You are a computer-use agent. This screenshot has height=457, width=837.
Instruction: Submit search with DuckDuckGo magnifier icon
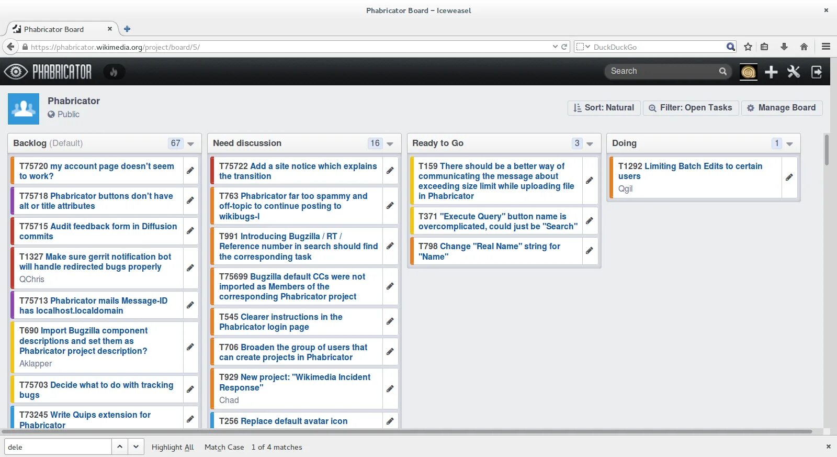tap(731, 47)
